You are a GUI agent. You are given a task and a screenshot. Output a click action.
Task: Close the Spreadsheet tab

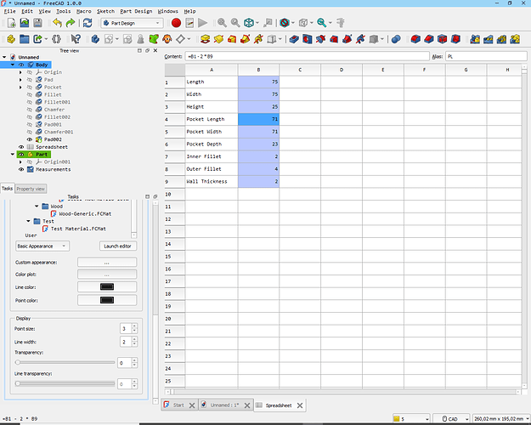point(300,405)
